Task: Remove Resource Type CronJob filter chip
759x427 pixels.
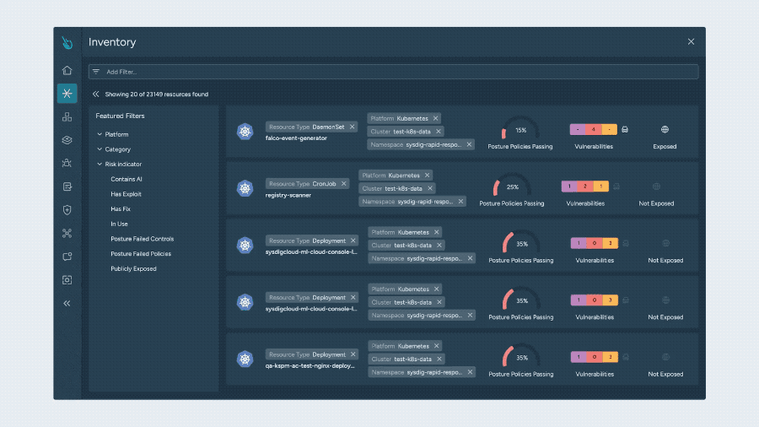Action: pos(344,184)
